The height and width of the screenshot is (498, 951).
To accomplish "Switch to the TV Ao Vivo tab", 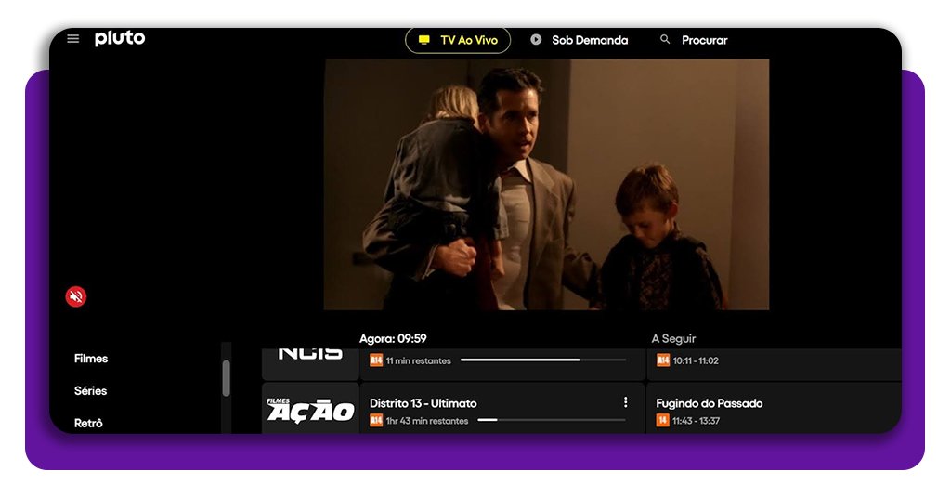I will coord(458,40).
